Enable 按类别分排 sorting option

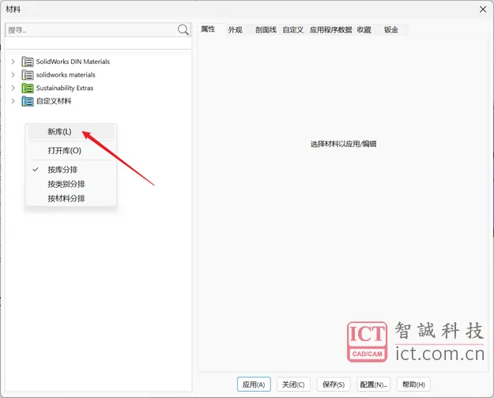pyautogui.click(x=66, y=184)
